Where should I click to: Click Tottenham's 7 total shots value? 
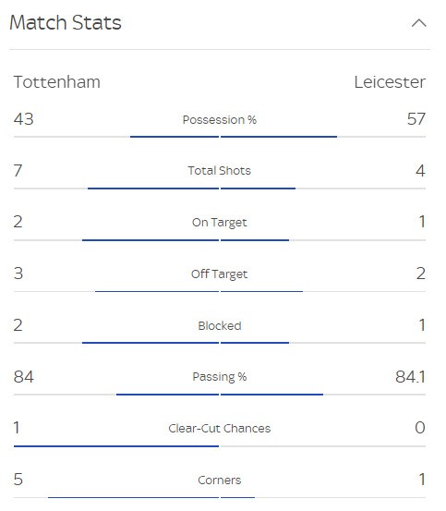pos(18,170)
